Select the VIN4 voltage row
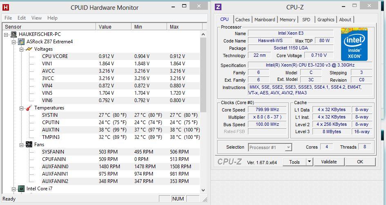This screenshot has height=205, width=386. [120, 86]
